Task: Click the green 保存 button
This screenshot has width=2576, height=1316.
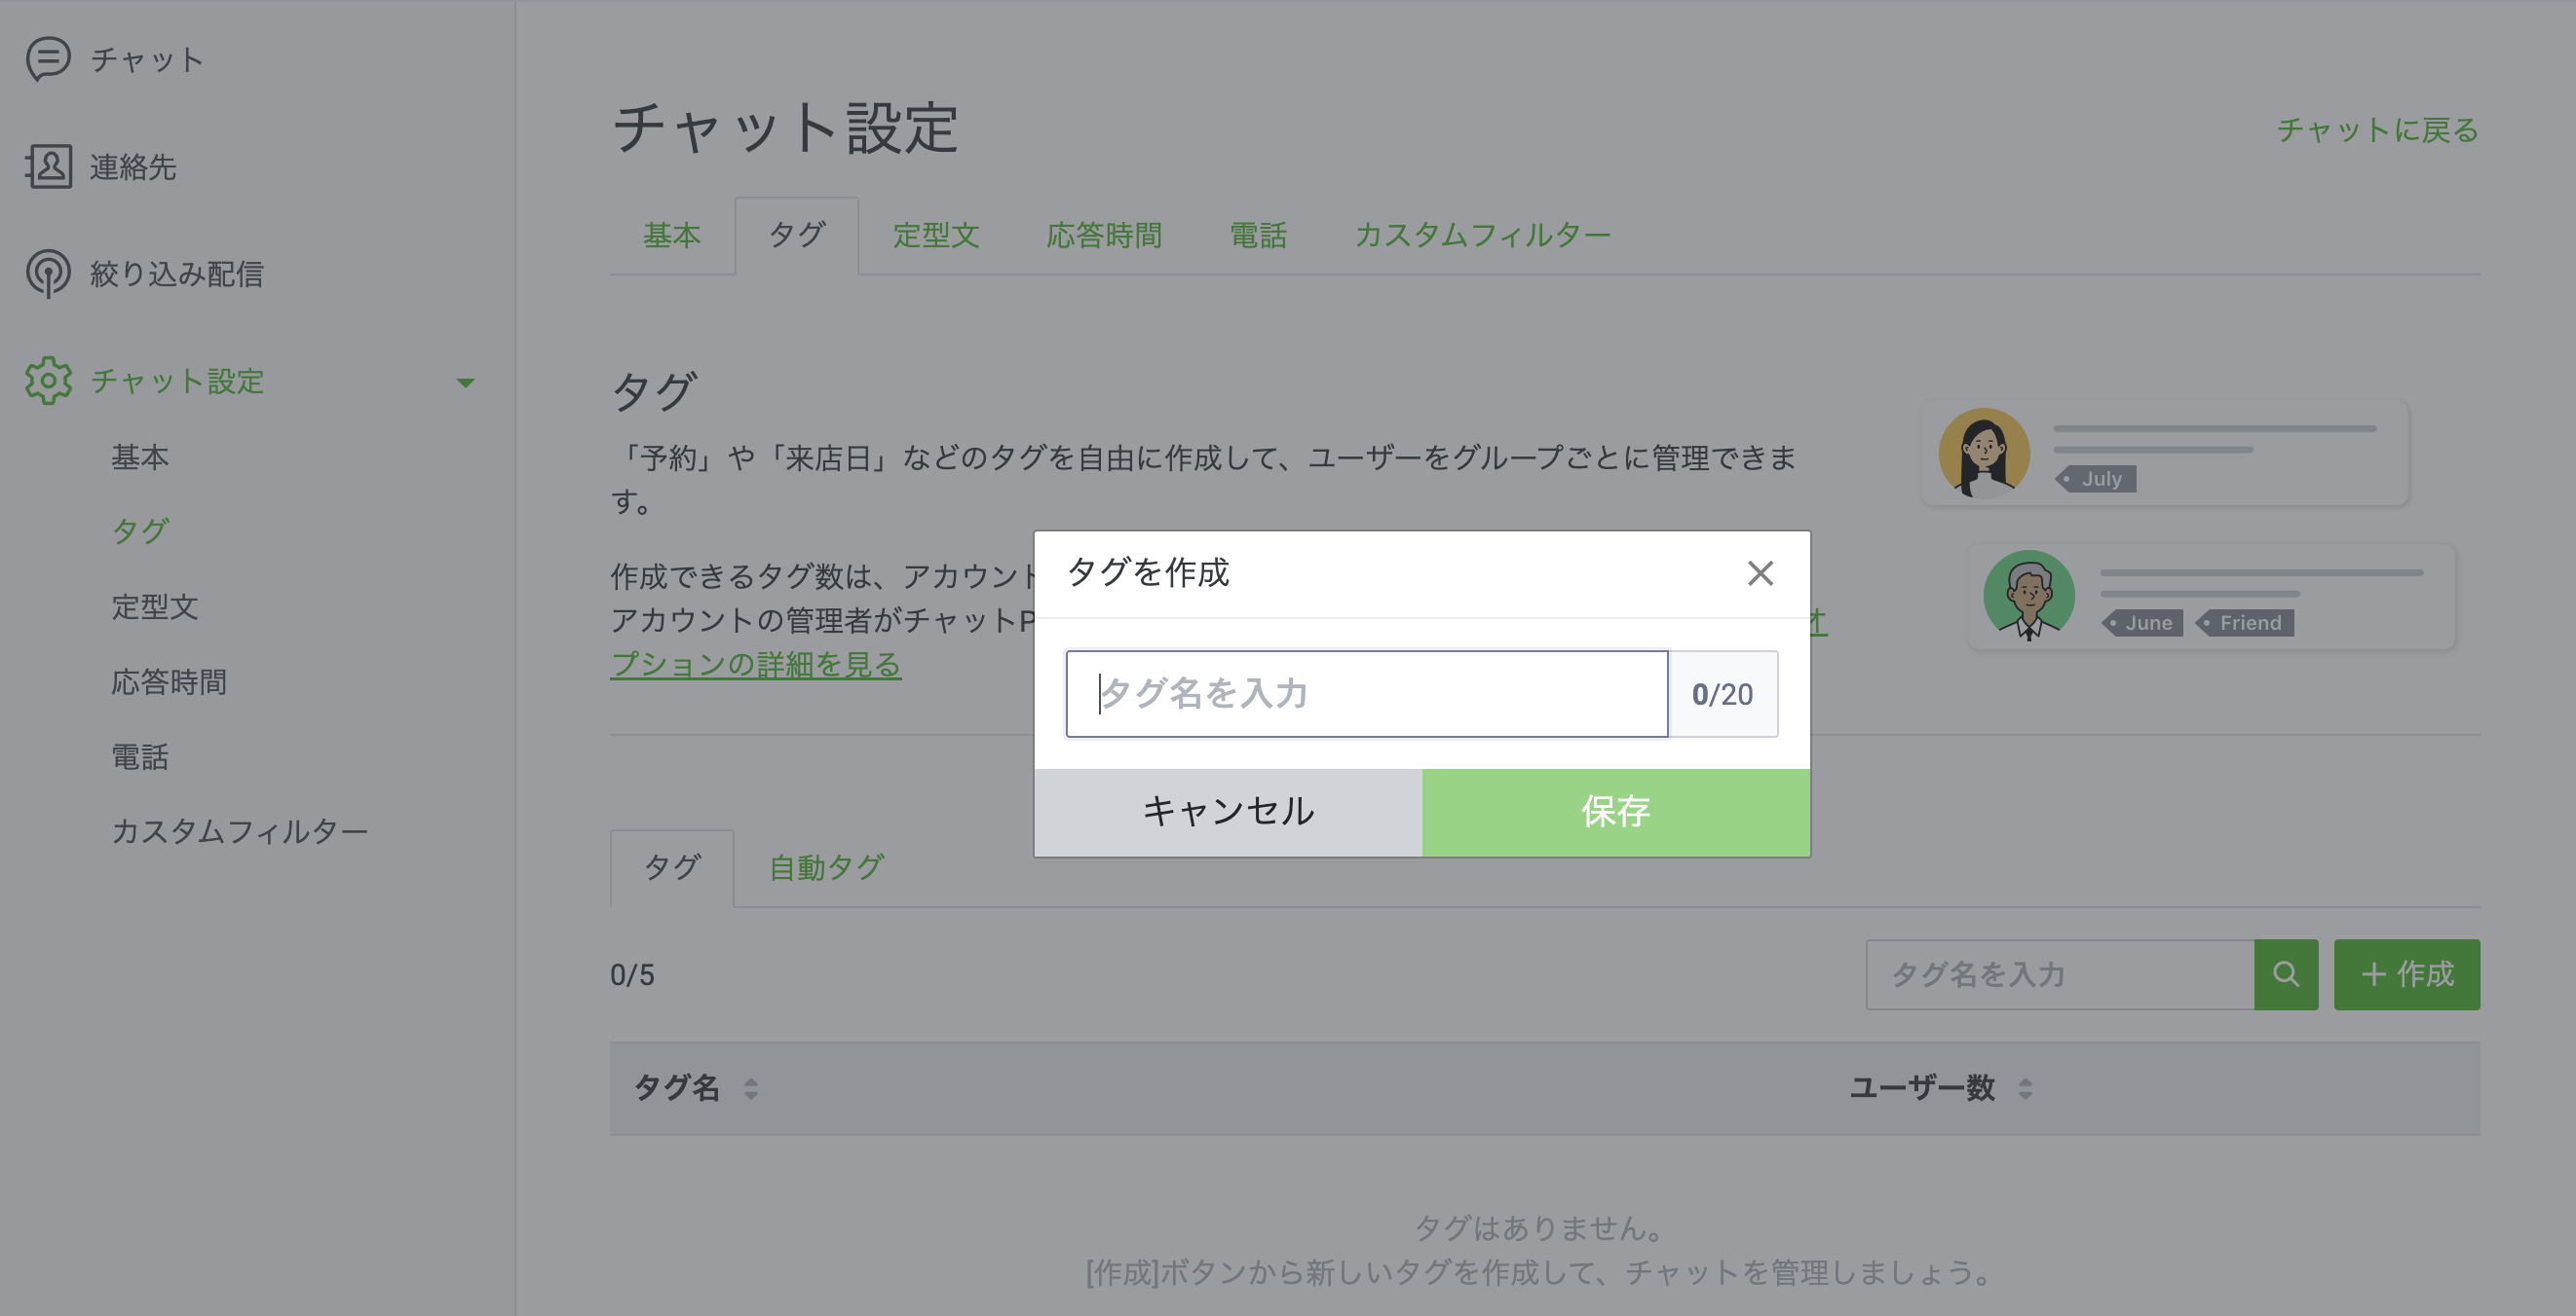Action: pos(1616,812)
